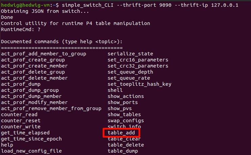Select the serialize_state command text
Viewport: 251px width, 155px height.
coord(130,54)
